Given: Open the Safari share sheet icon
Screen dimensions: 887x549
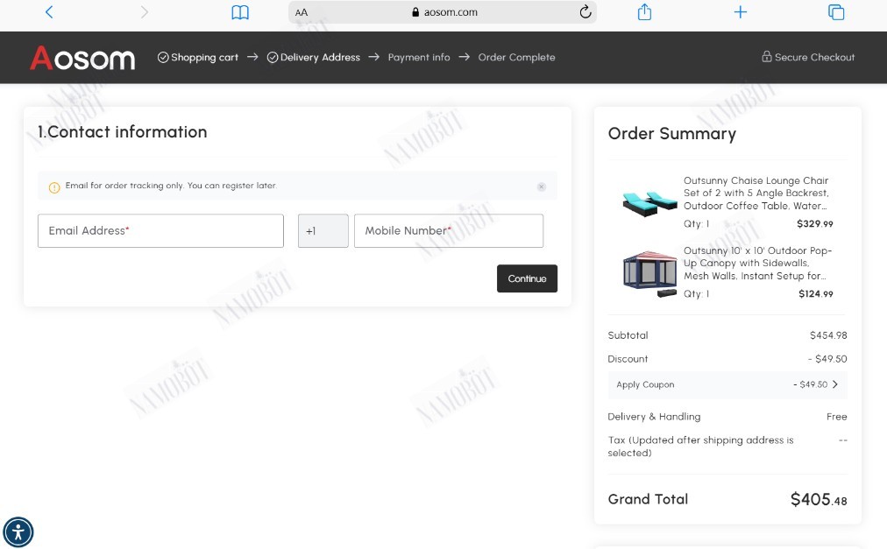Looking at the screenshot, I should (644, 12).
